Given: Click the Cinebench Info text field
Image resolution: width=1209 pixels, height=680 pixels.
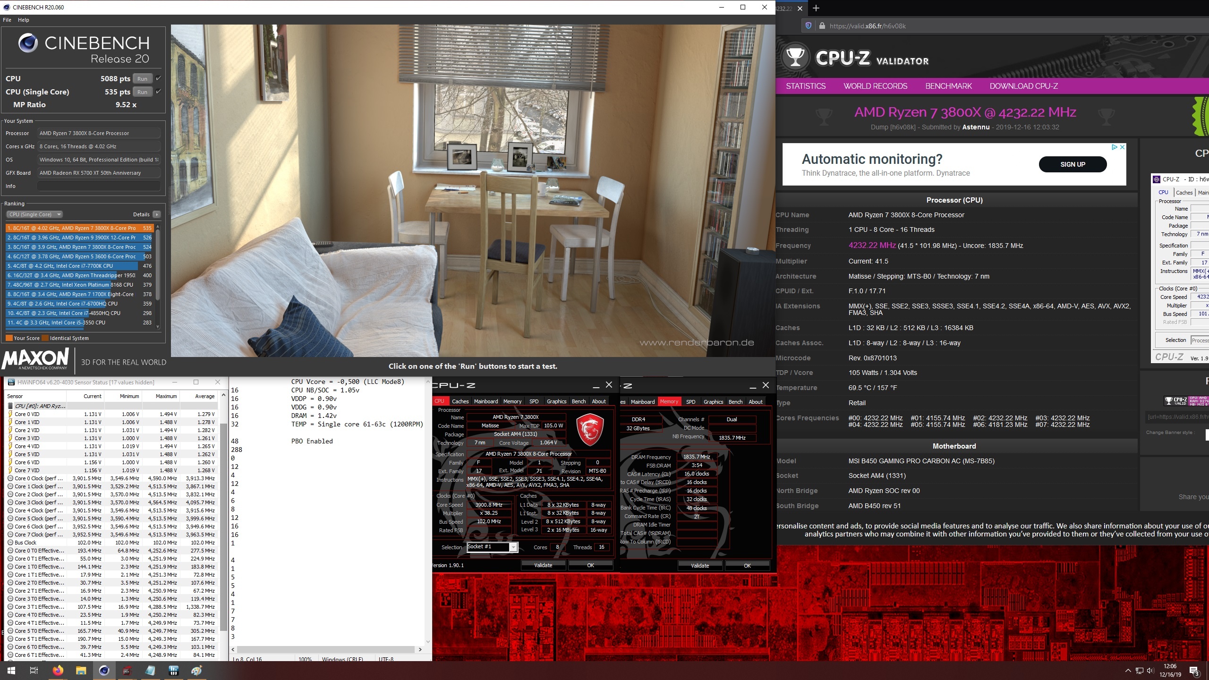Looking at the screenshot, I should click(98, 186).
